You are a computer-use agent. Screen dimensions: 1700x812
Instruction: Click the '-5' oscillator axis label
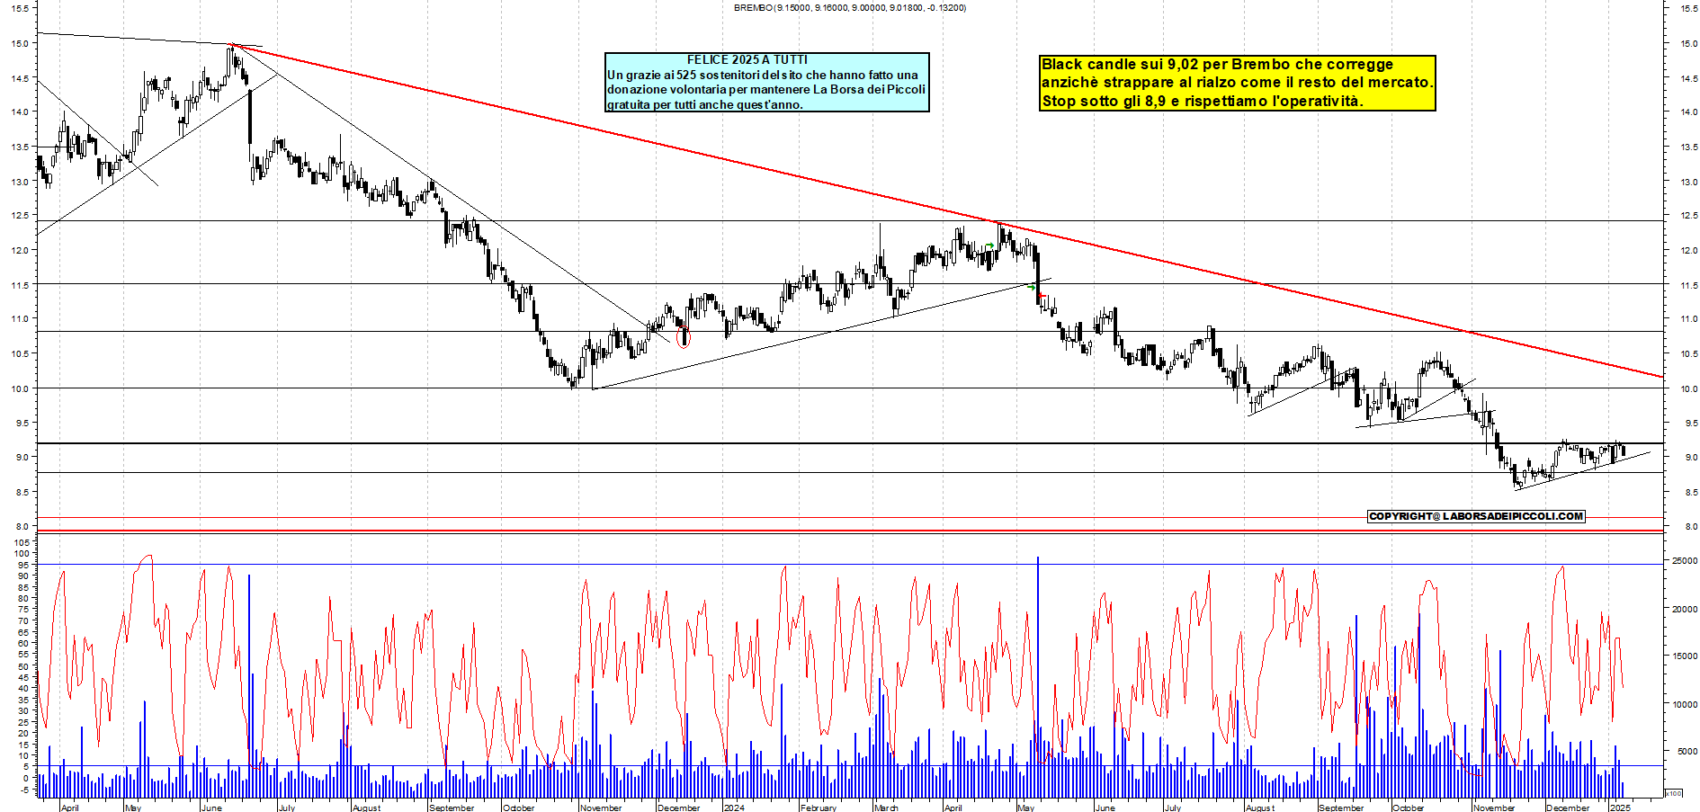(24, 790)
